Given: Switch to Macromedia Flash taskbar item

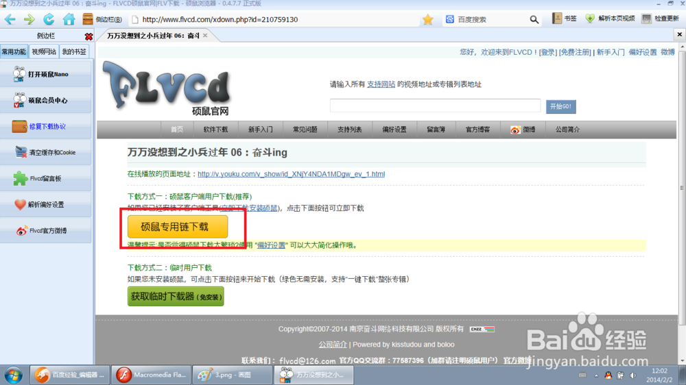Looking at the screenshot, I should click(x=151, y=375).
